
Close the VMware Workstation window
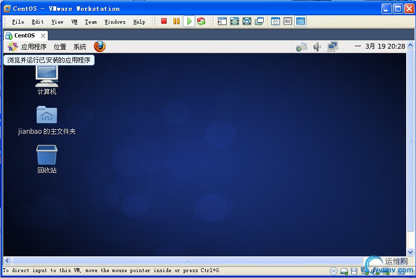(x=409, y=9)
